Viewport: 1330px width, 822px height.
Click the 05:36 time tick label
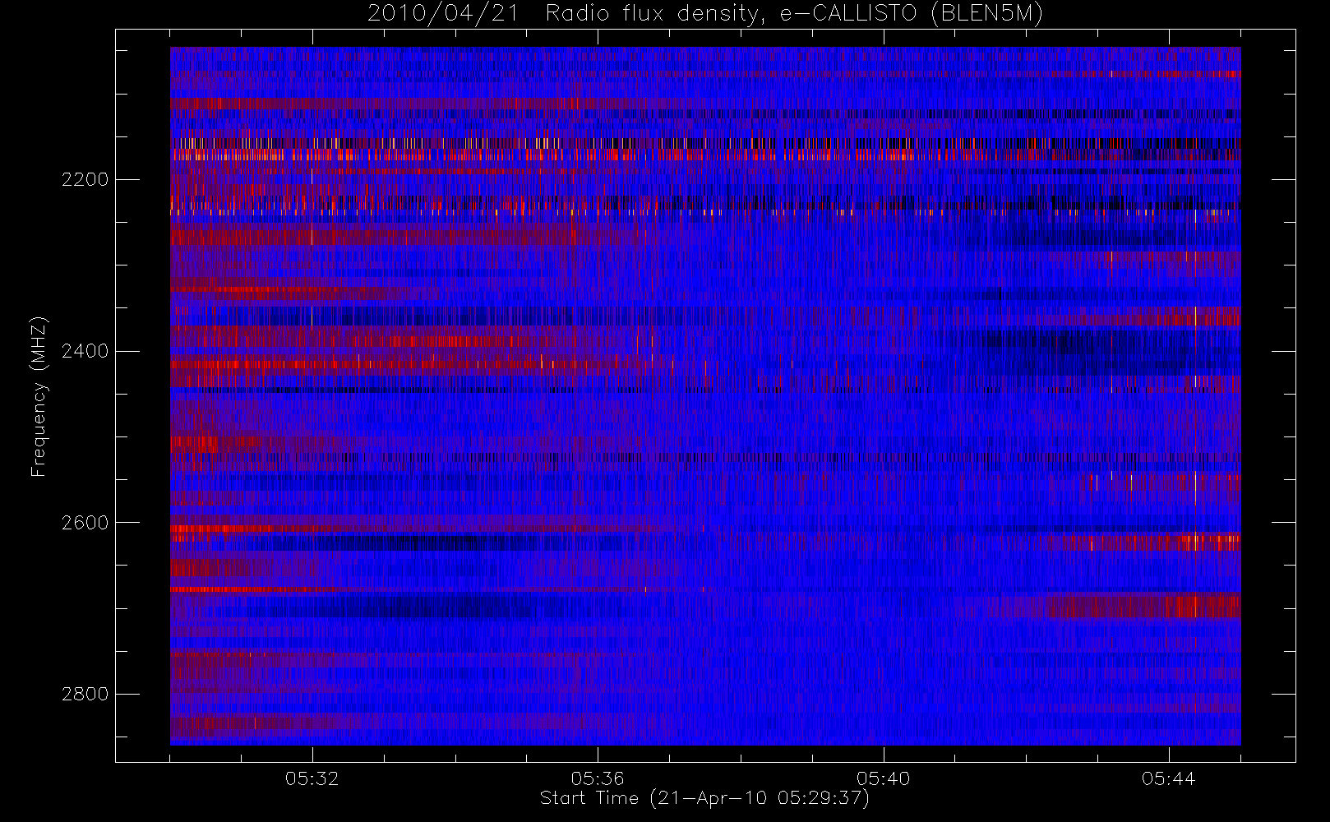(x=598, y=778)
